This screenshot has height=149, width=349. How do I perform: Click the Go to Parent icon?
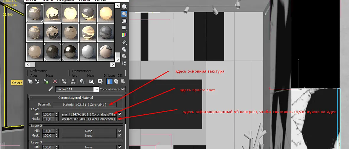[116, 81]
